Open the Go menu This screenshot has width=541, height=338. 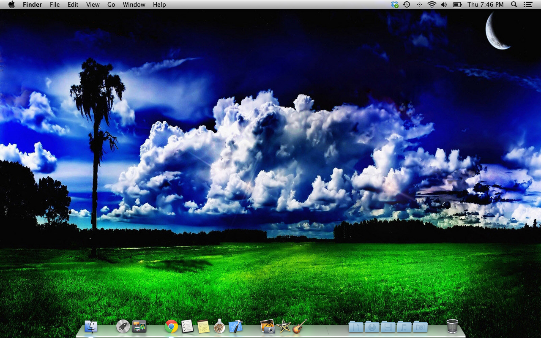(111, 5)
